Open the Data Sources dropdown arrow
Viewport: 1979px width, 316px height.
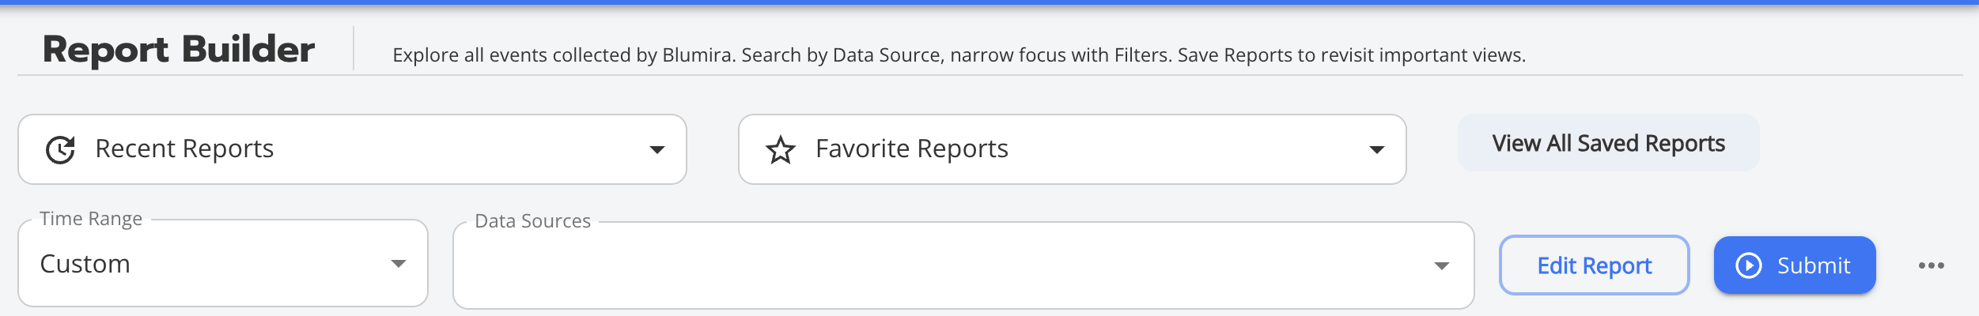tap(1441, 265)
